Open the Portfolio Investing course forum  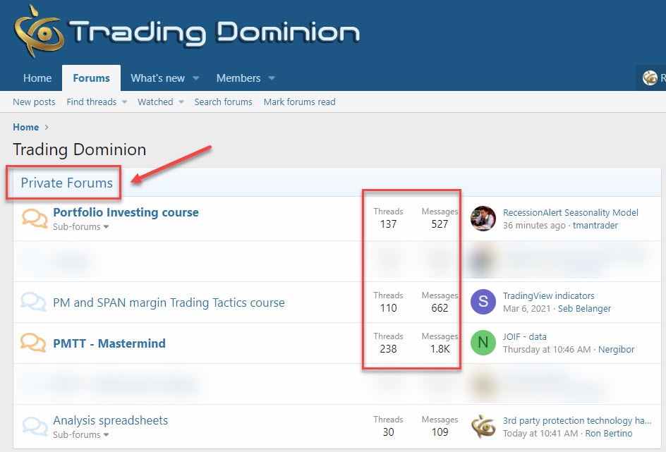point(126,212)
